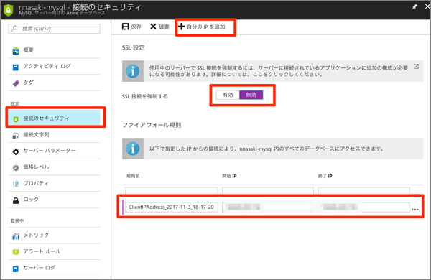Image resolution: width=431 pixels, height=280 pixels.
Task: Click the サーバー ログ icon
Action: (x=16, y=269)
